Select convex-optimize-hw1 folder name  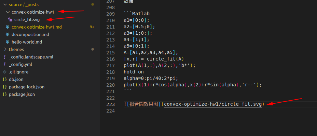click(33, 12)
